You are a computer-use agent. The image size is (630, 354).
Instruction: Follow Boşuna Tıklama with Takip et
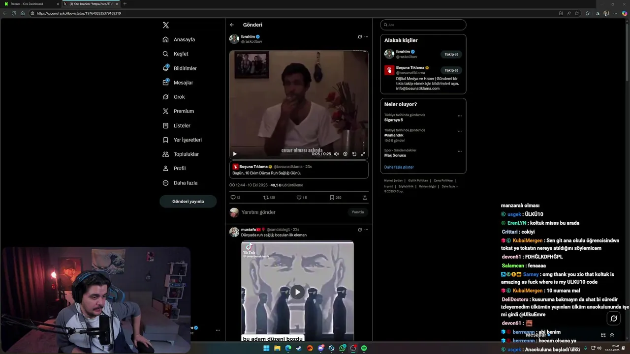click(x=451, y=70)
